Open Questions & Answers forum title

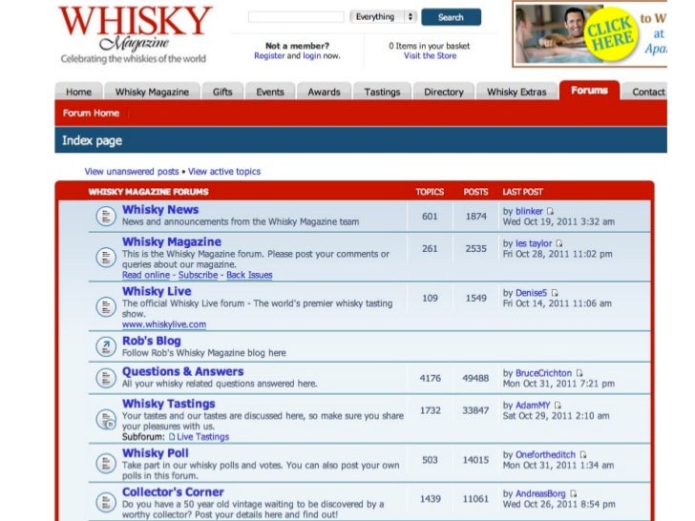(183, 372)
